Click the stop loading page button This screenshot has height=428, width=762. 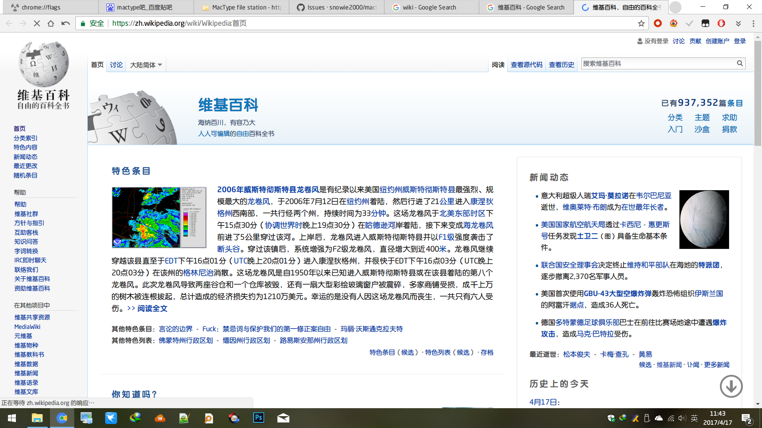(37, 23)
